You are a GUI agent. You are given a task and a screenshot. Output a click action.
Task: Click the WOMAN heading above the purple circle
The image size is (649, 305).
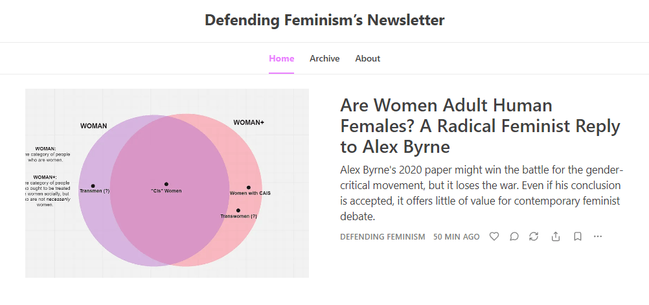94,126
